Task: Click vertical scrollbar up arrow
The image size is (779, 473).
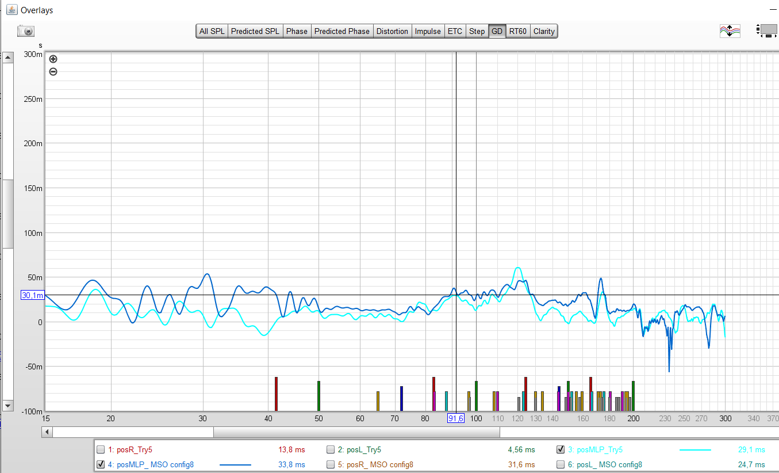Action: click(x=8, y=57)
